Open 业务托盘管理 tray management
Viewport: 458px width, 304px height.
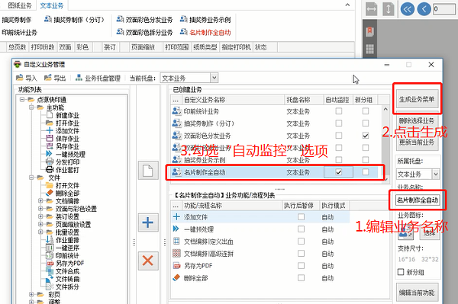point(98,78)
